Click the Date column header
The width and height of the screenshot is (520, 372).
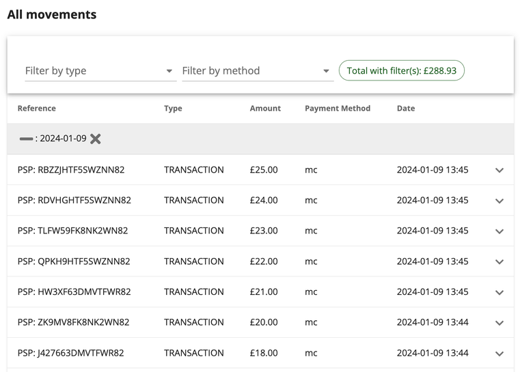tap(406, 109)
